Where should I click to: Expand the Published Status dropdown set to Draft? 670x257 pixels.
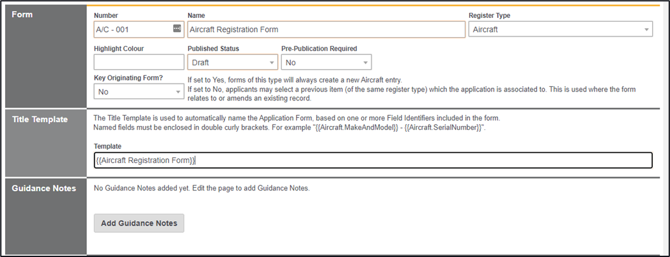point(232,62)
